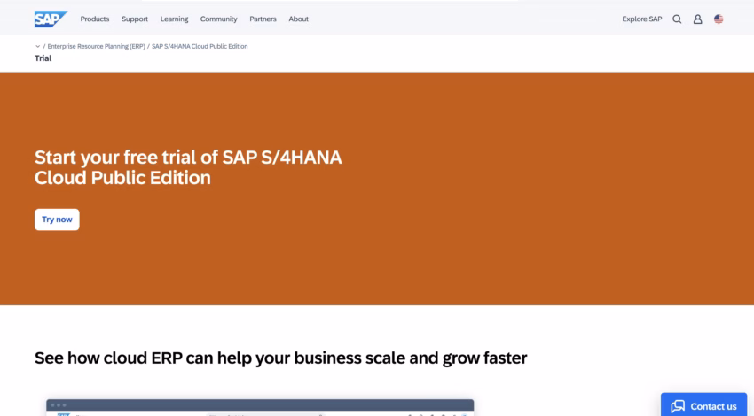This screenshot has width=754, height=416.
Task: Open the About menu
Action: click(299, 19)
